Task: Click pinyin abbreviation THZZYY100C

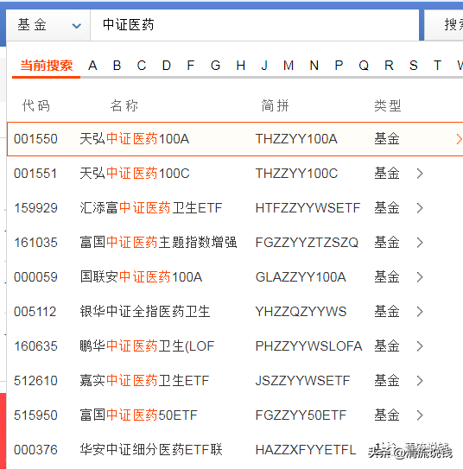Action: [296, 174]
